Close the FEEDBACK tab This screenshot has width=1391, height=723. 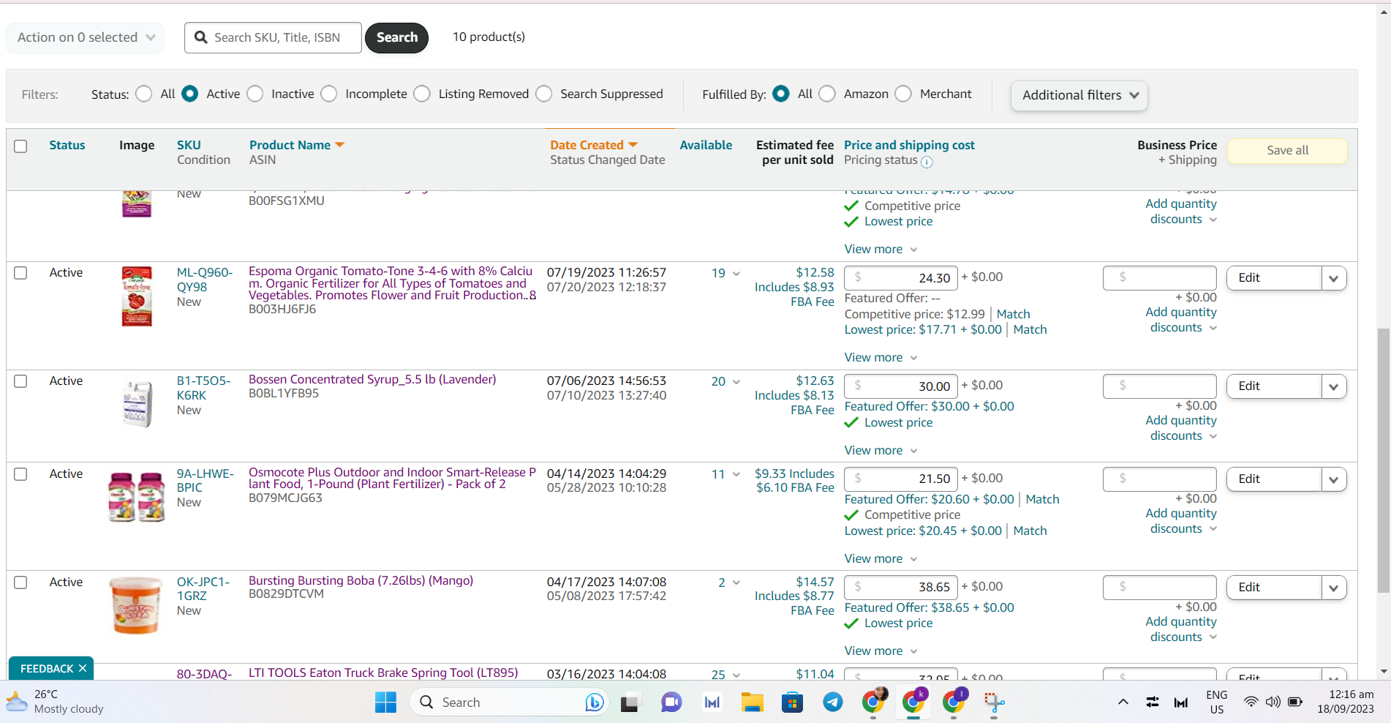[83, 669]
